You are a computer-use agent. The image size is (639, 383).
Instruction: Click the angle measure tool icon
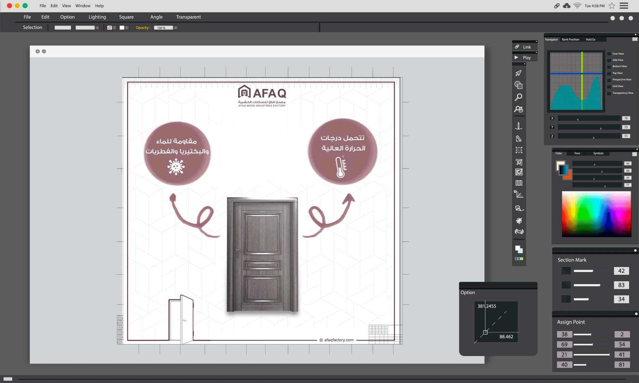coord(519,194)
